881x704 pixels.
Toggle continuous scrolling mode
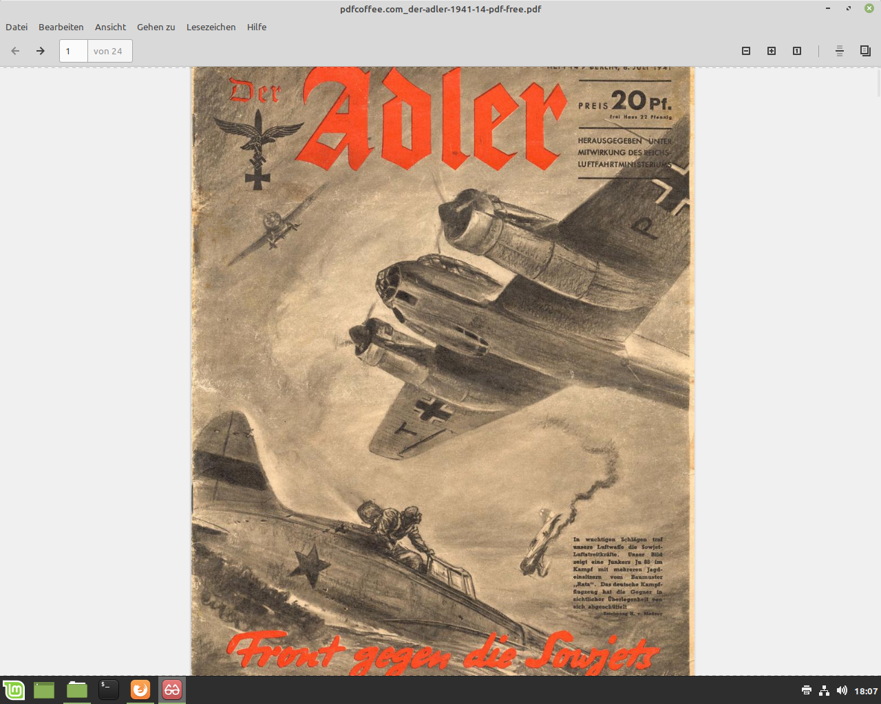[840, 51]
